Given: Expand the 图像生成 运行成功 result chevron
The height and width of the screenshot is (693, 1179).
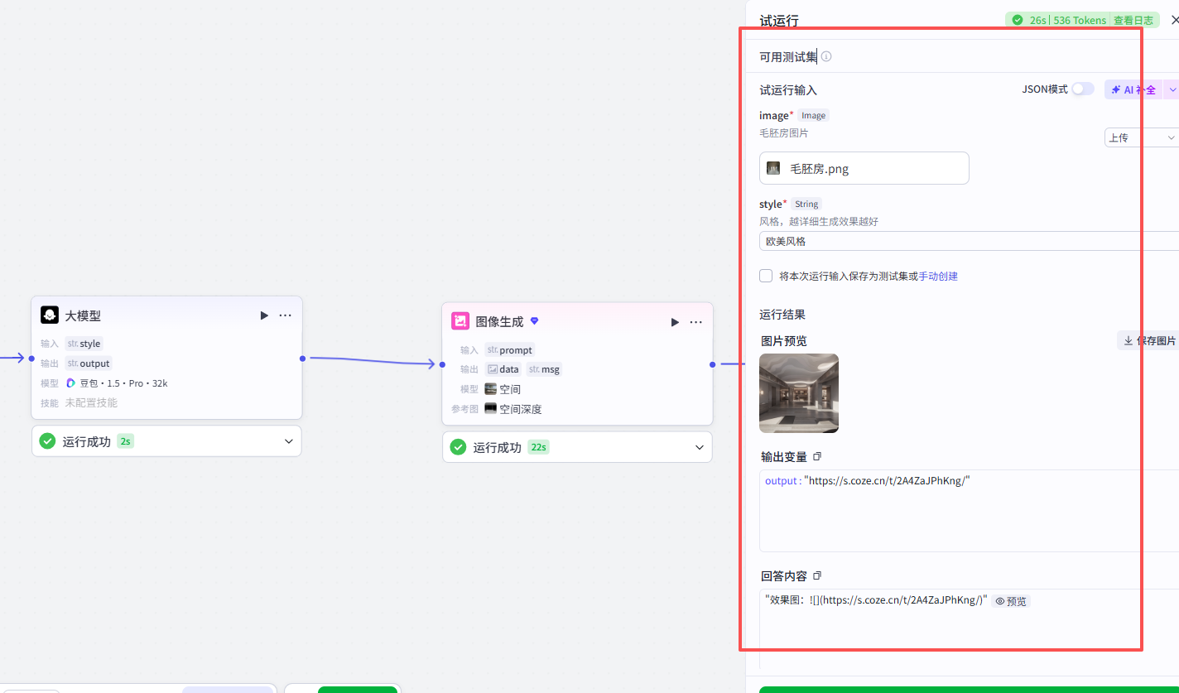Looking at the screenshot, I should [700, 447].
